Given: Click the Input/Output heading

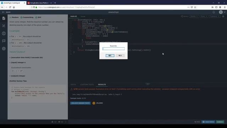Looking at the screenshot, I should tap(17, 52).
